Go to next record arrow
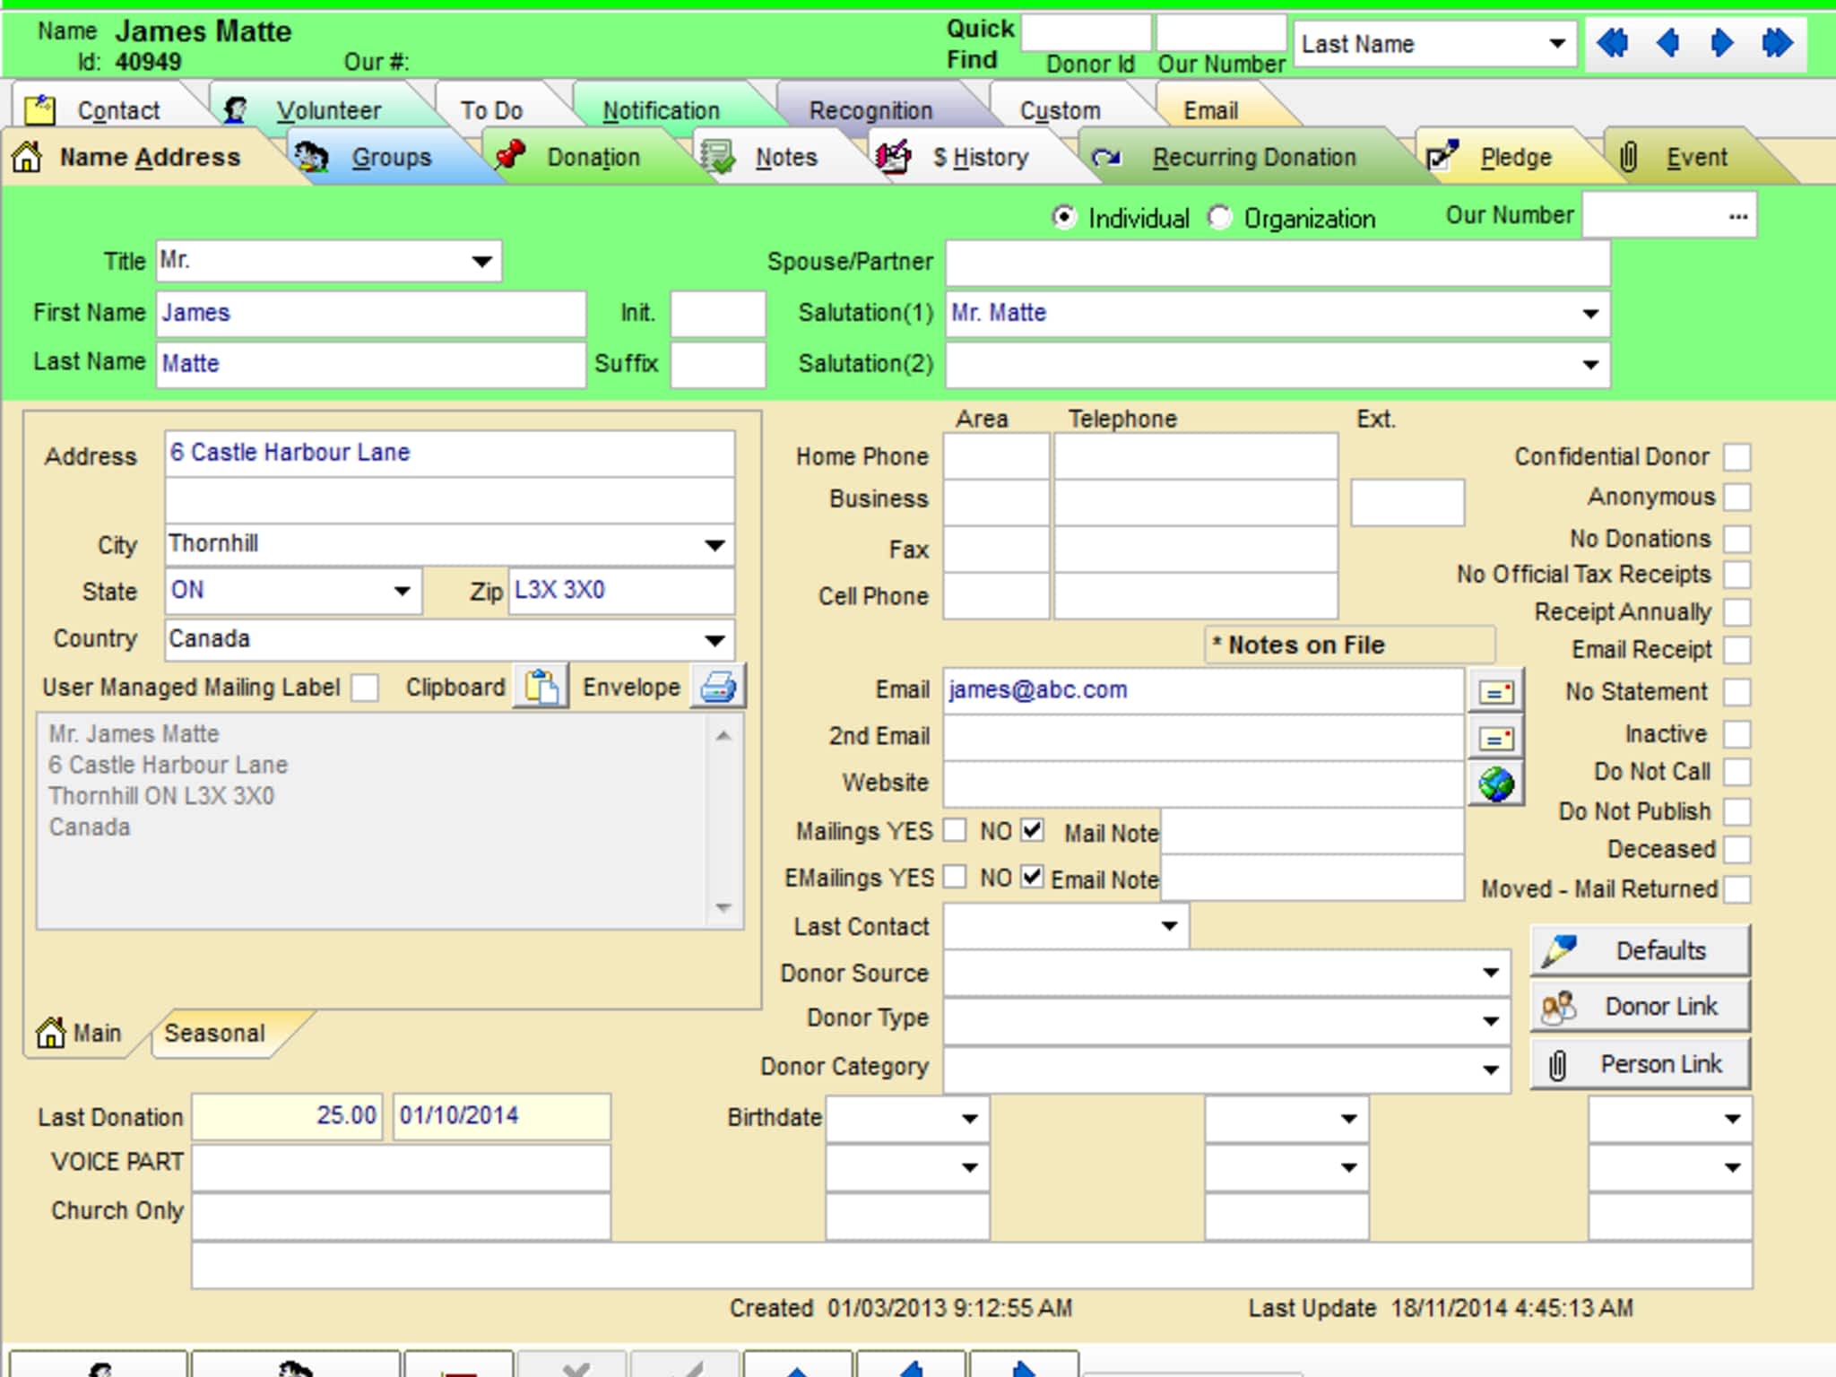The image size is (1836, 1377). pos(1721,42)
